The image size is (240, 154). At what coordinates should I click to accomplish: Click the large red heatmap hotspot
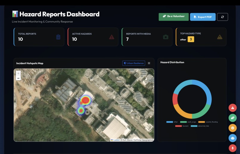(85, 100)
